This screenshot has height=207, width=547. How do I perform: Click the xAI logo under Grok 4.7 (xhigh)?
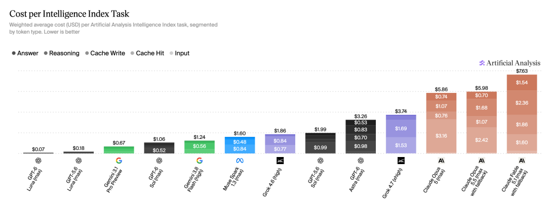(x=401, y=161)
